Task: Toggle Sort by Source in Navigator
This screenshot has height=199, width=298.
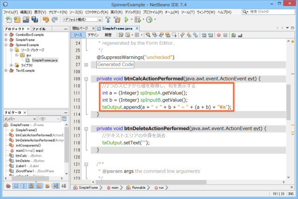Action: click(64, 186)
